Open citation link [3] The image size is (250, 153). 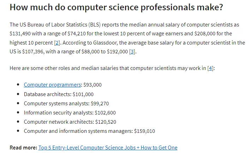pyautogui.click(x=132, y=52)
